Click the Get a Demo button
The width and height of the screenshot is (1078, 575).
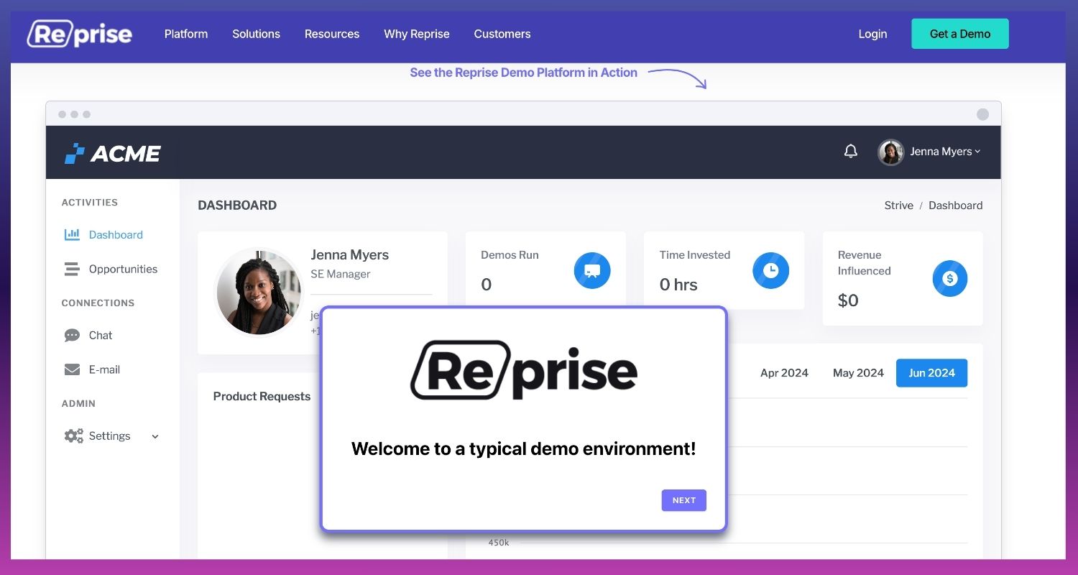(x=960, y=34)
